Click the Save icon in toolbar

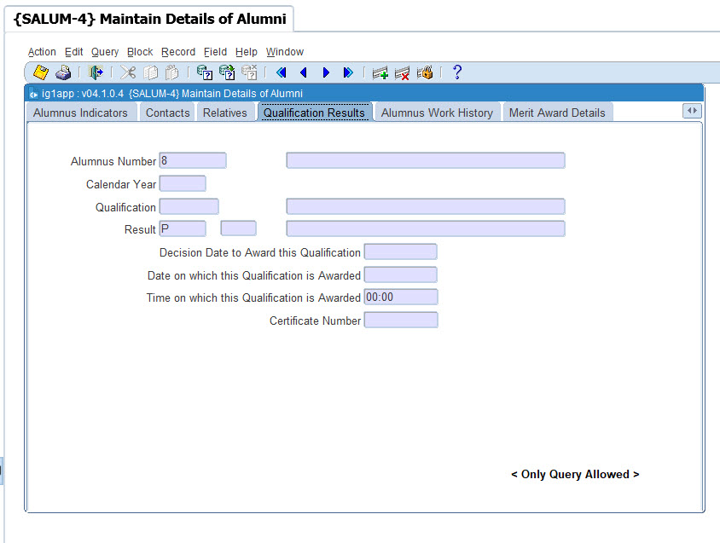click(41, 72)
